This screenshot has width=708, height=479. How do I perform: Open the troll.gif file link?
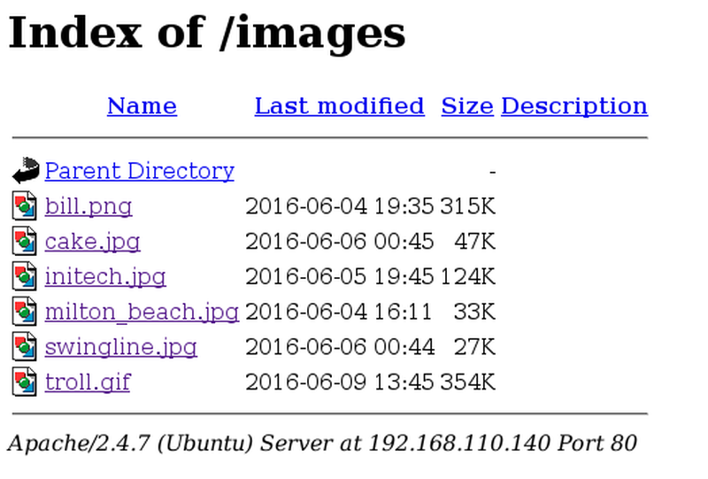(88, 382)
